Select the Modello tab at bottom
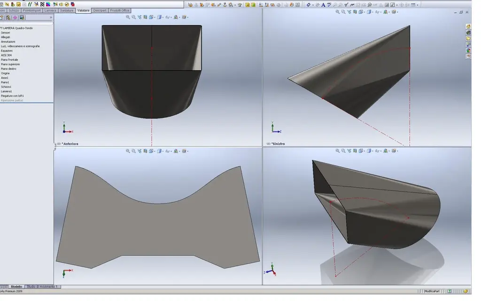Screen dimensions: 481x301 [x=16, y=286]
